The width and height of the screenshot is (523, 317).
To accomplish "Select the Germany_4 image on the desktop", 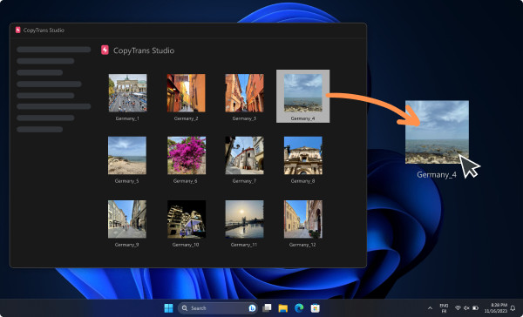I will click(437, 132).
